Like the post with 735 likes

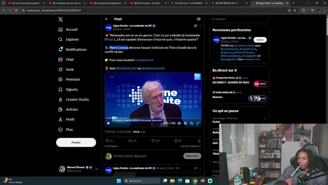tap(153, 141)
